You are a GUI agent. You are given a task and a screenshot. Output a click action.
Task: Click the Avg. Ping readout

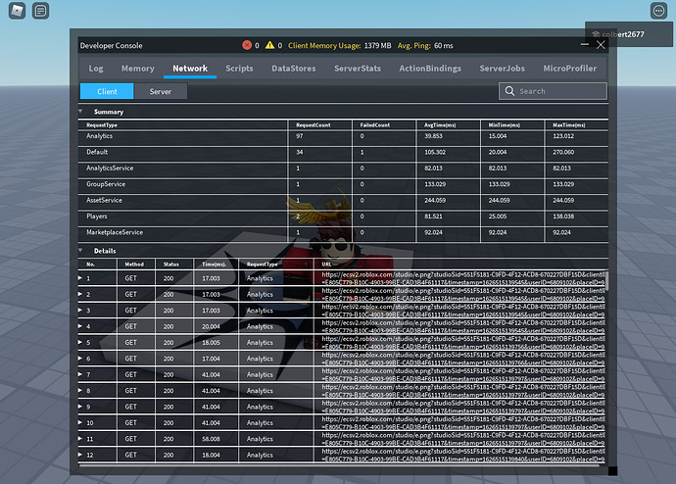(425, 45)
